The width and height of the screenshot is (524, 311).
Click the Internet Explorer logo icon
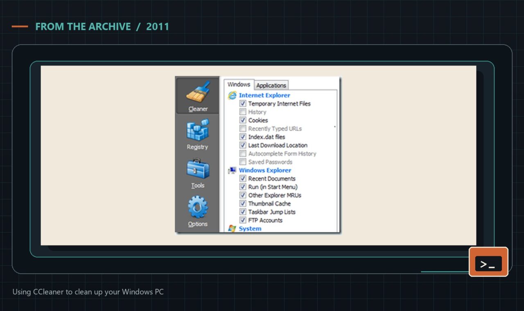[233, 95]
